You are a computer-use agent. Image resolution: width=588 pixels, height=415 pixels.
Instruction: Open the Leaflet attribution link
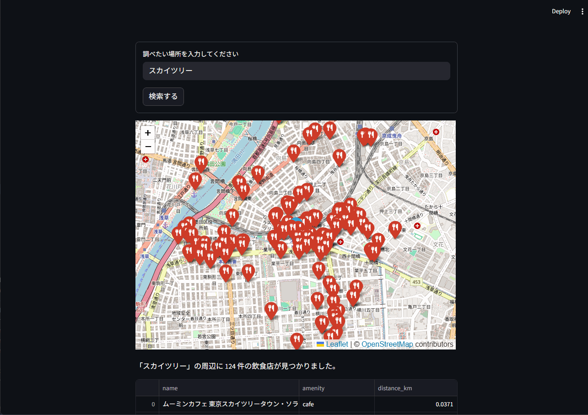coord(337,344)
